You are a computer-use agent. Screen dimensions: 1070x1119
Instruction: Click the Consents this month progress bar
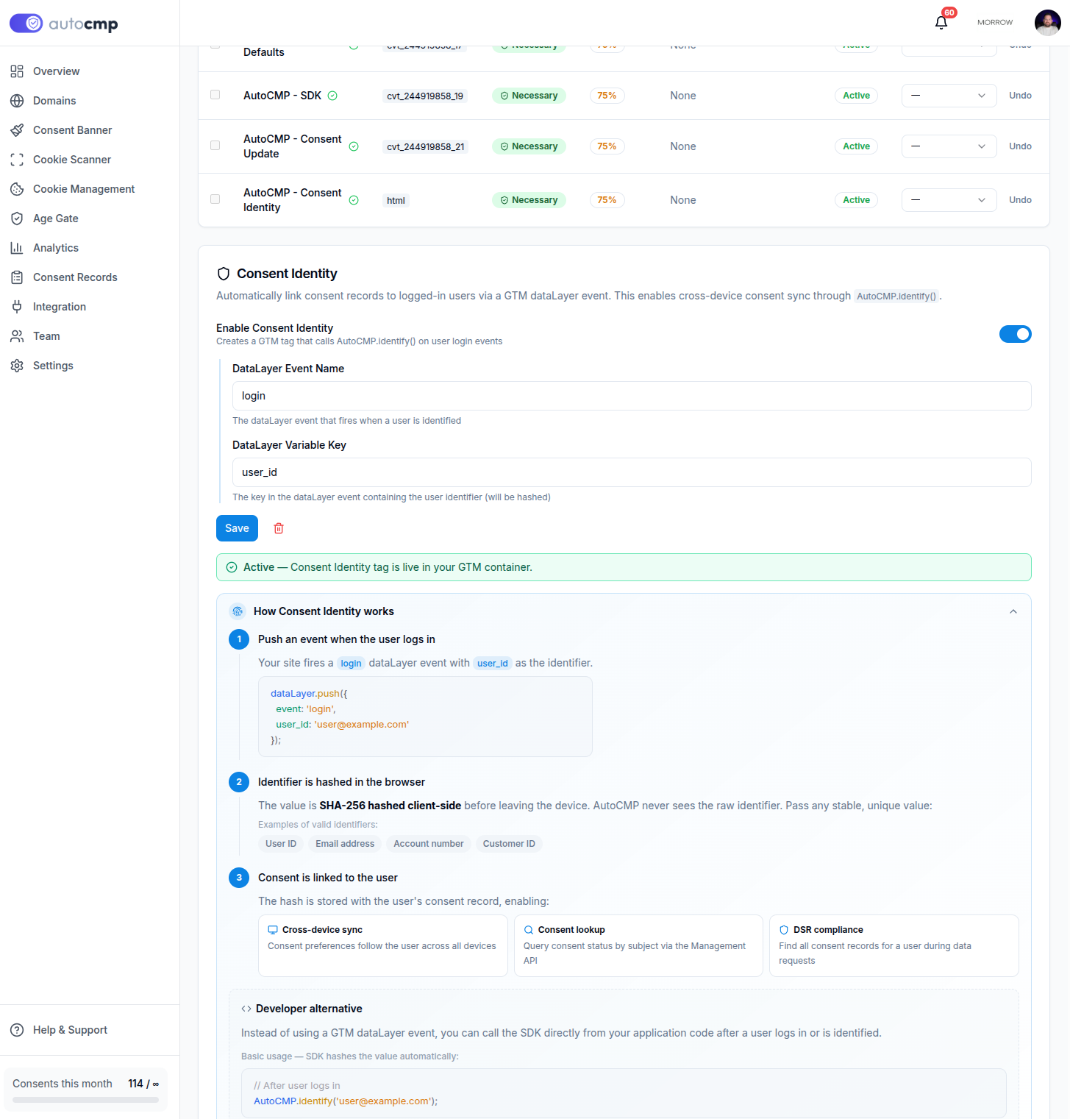coord(85,1100)
